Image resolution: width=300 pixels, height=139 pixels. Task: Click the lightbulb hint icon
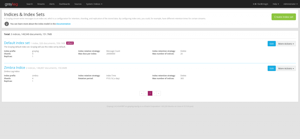coord(7,24)
